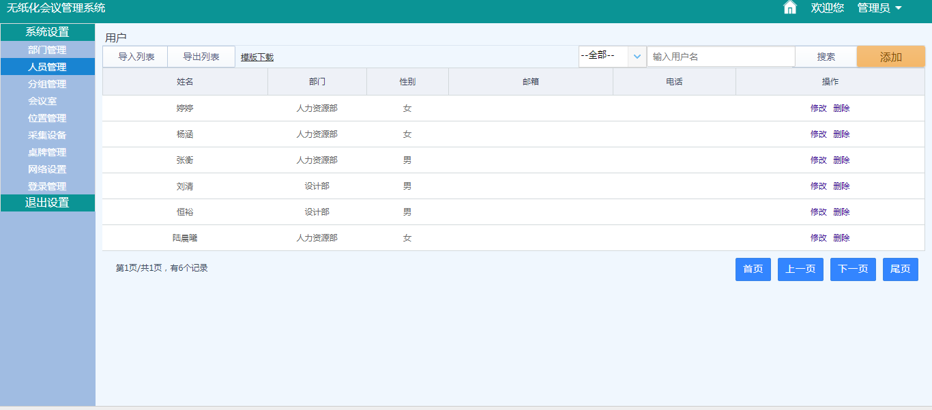Open the 管理员 account dropdown
Image resolution: width=932 pixels, height=410 pixels.
[x=879, y=8]
